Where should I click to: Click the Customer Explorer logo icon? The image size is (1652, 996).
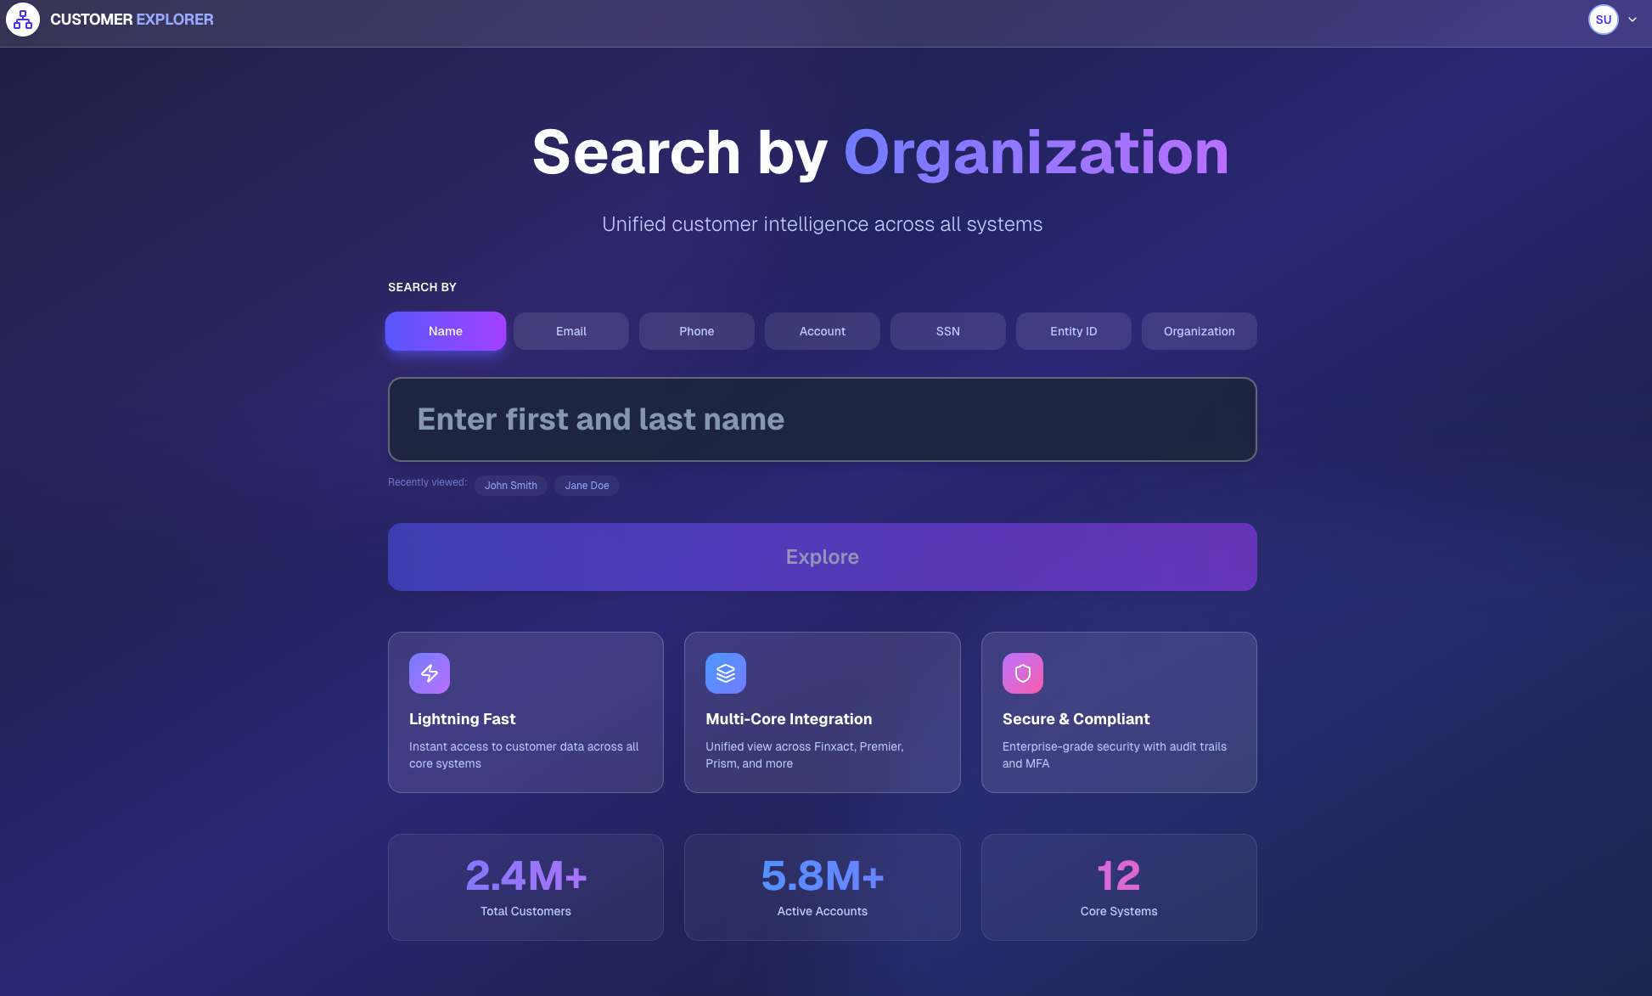(x=23, y=19)
